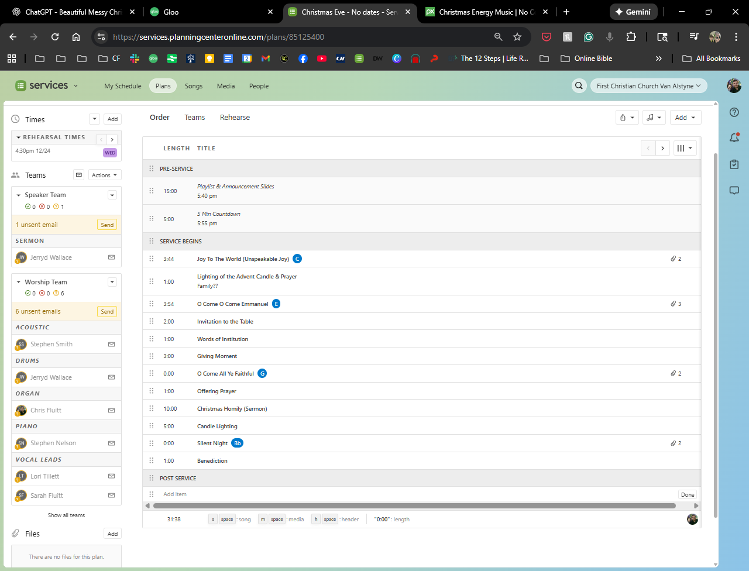Collapse the Speaker Team section
This screenshot has height=571, width=749.
(x=19, y=195)
